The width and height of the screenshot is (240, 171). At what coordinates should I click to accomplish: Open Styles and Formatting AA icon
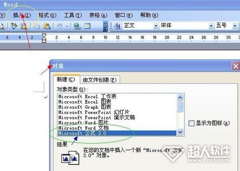point(118,26)
